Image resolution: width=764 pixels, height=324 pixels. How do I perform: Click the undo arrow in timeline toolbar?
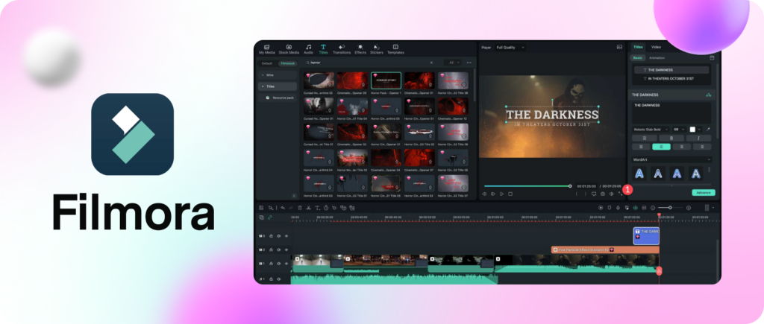coord(283,208)
